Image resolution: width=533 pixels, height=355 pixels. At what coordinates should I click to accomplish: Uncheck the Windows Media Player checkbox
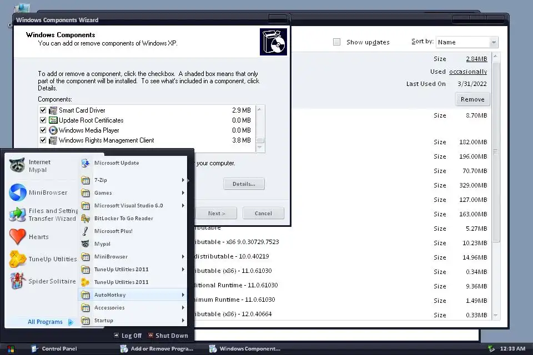tap(43, 130)
